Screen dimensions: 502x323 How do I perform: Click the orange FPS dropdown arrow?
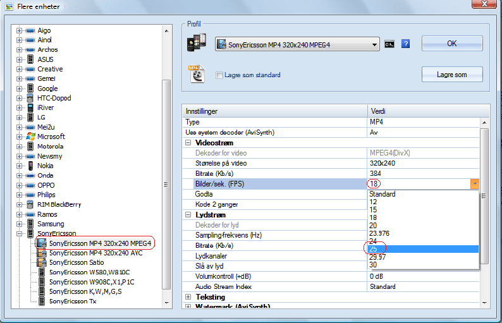474,184
